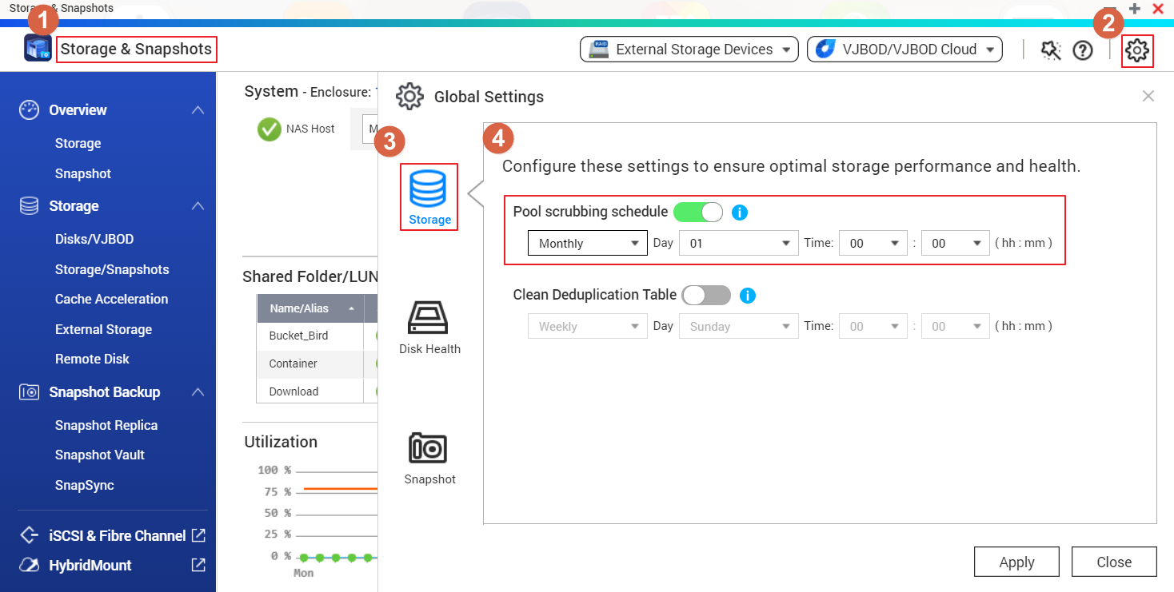Apply the Global Settings changes
1174x592 pixels.
click(x=1016, y=561)
